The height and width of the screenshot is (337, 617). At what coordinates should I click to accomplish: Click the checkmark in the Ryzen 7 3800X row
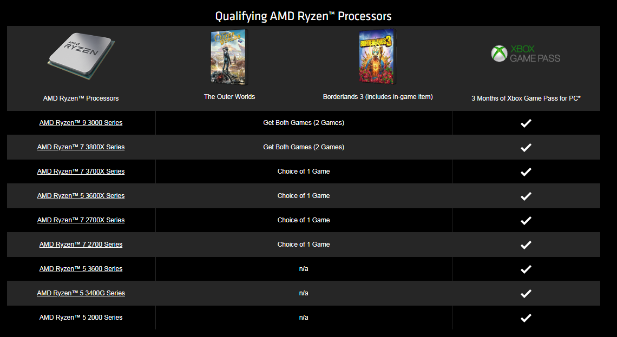526,148
